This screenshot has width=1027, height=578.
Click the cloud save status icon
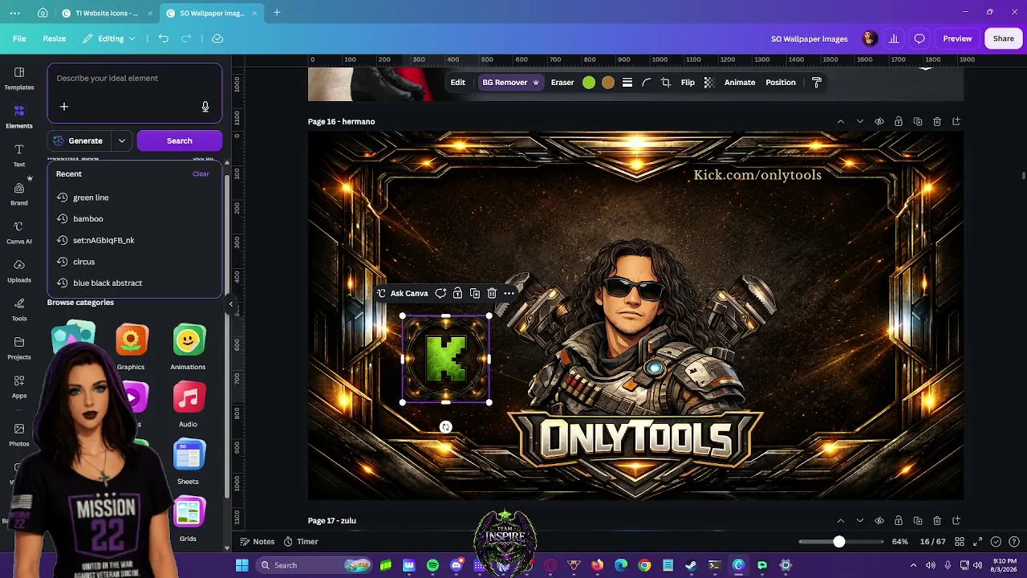pyautogui.click(x=217, y=39)
